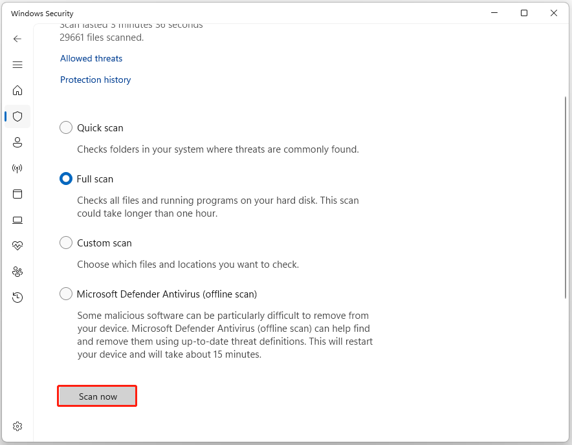View the Allowed threats link

click(91, 58)
